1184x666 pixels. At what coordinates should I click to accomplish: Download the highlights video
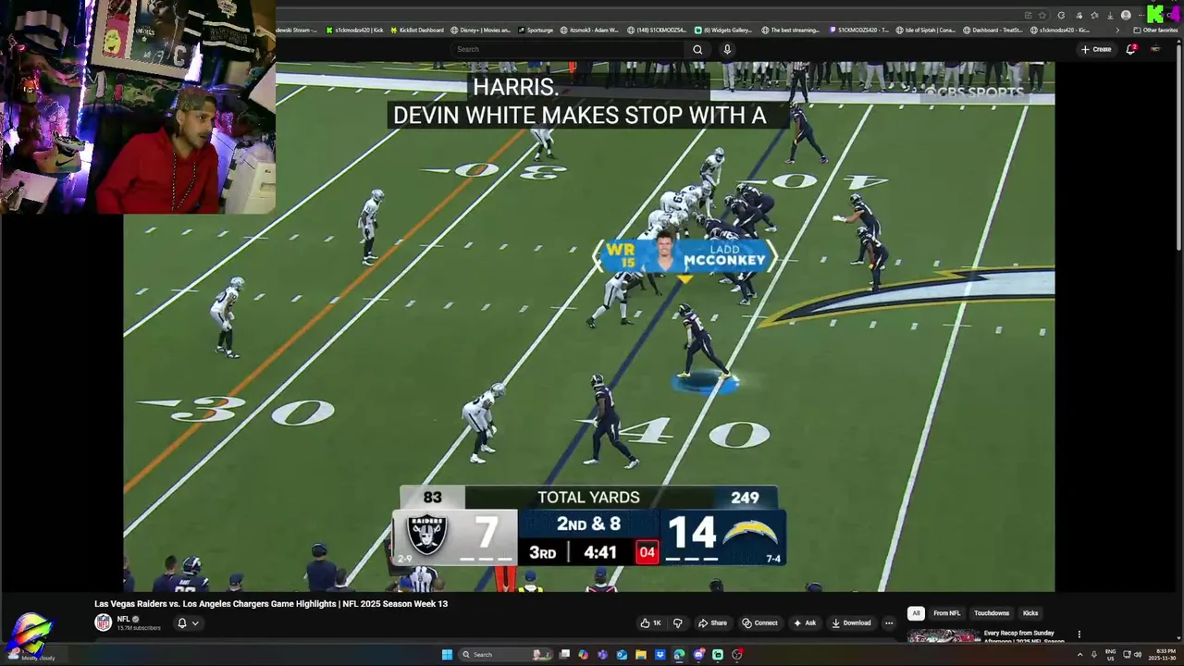point(851,623)
